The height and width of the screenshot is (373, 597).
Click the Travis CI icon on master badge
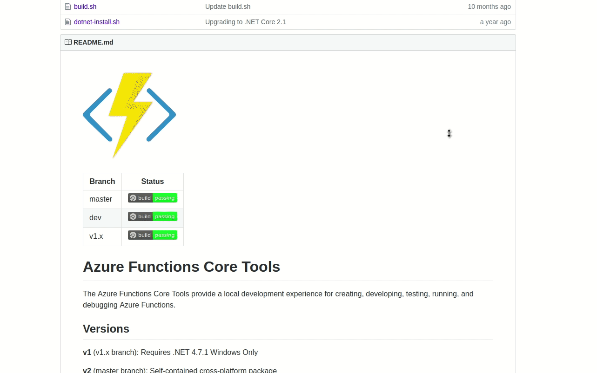133,197
